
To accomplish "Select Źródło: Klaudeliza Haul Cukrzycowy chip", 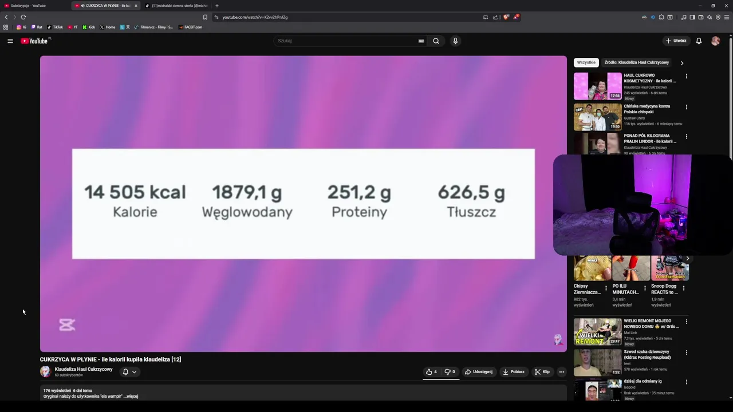I will click(x=636, y=62).
